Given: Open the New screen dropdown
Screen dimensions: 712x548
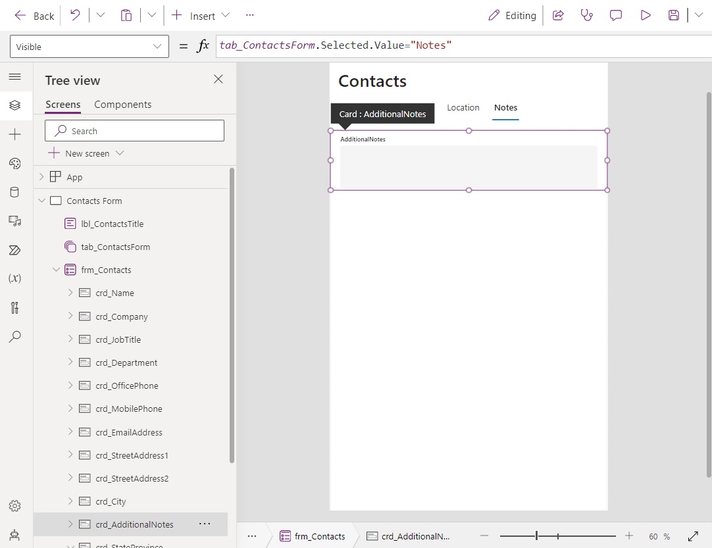Looking at the screenshot, I should coord(120,153).
